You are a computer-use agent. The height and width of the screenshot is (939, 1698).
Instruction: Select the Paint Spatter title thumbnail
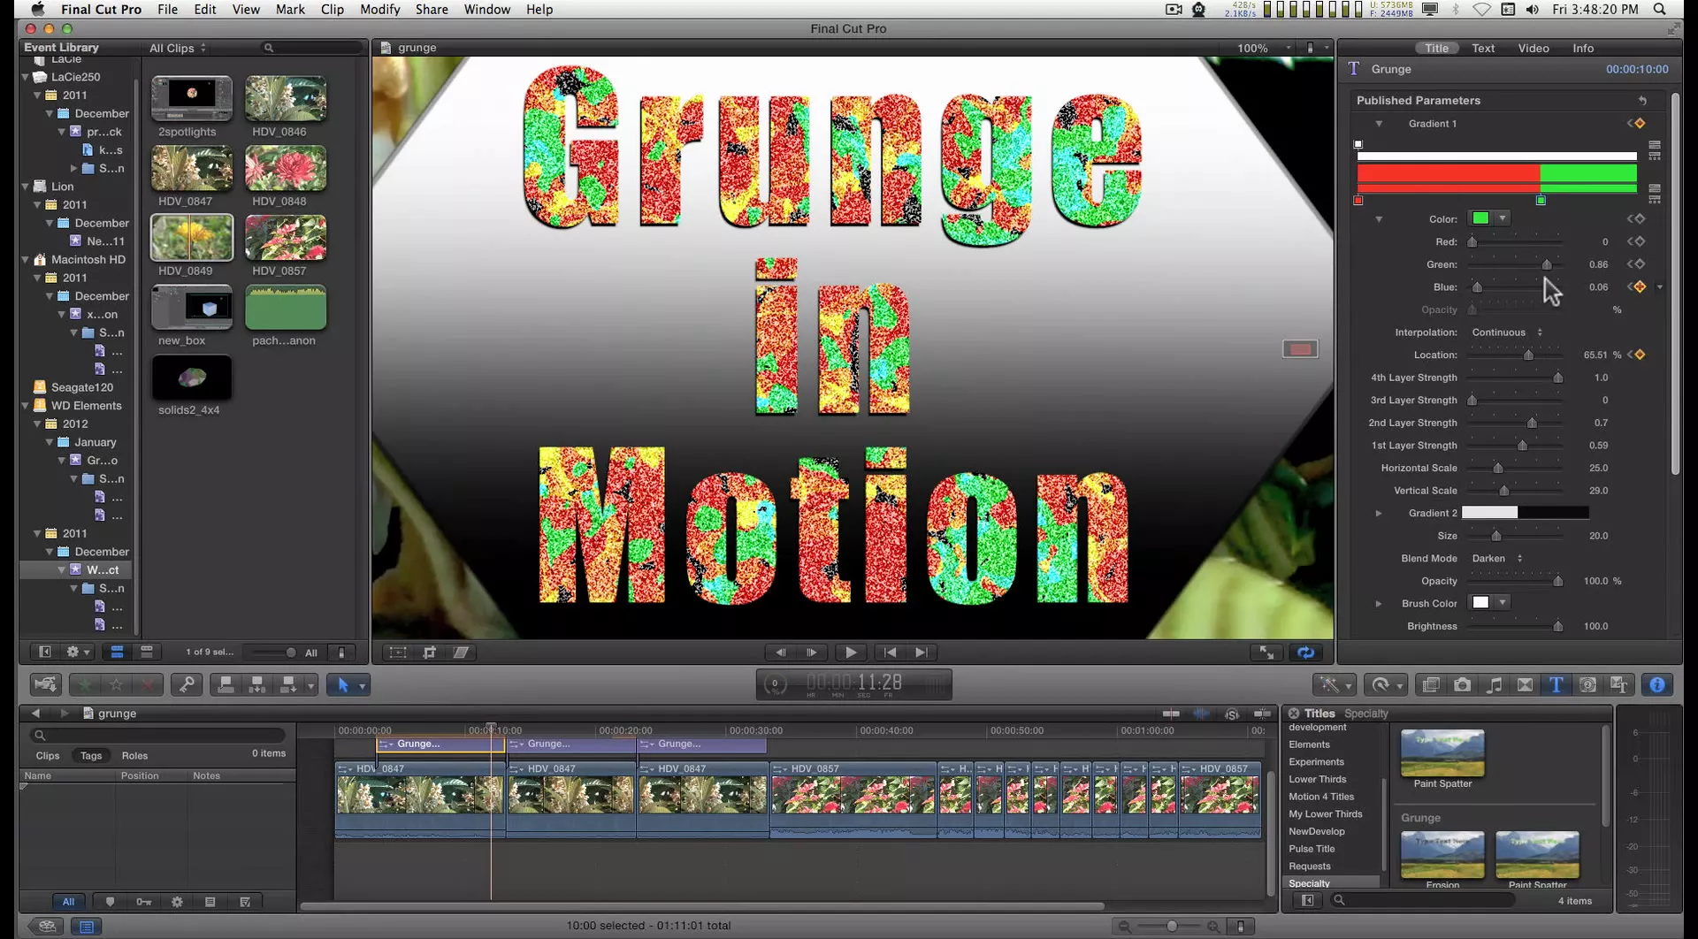[1442, 752]
